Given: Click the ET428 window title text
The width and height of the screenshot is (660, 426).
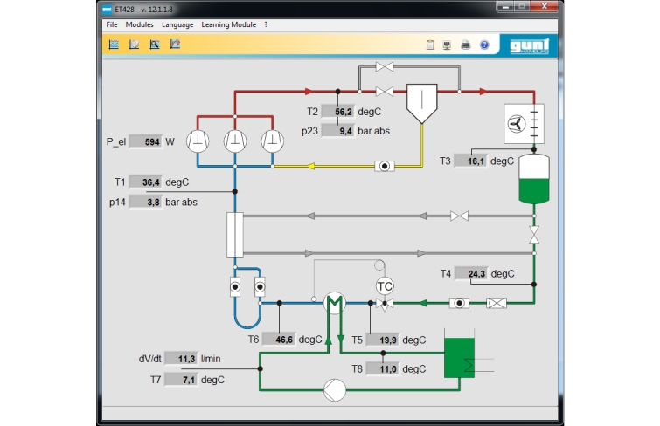Looking at the screenshot, I should 143,9.
